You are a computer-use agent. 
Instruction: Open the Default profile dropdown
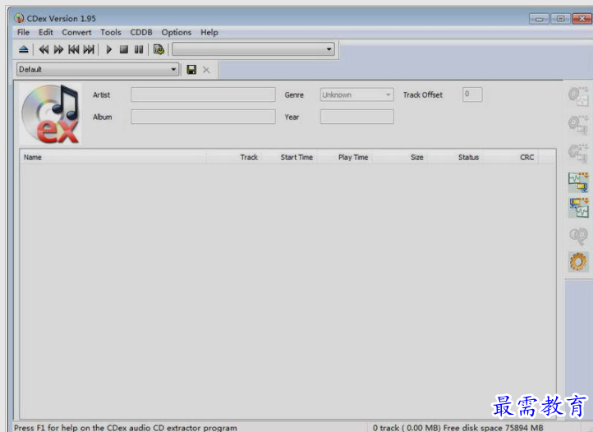coord(98,69)
